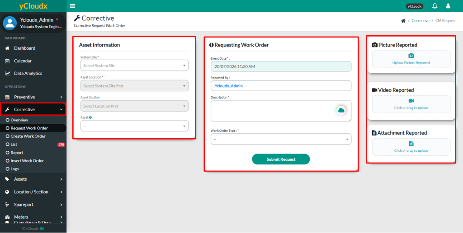
Task: Click the Reported By field
Action: coord(281,86)
